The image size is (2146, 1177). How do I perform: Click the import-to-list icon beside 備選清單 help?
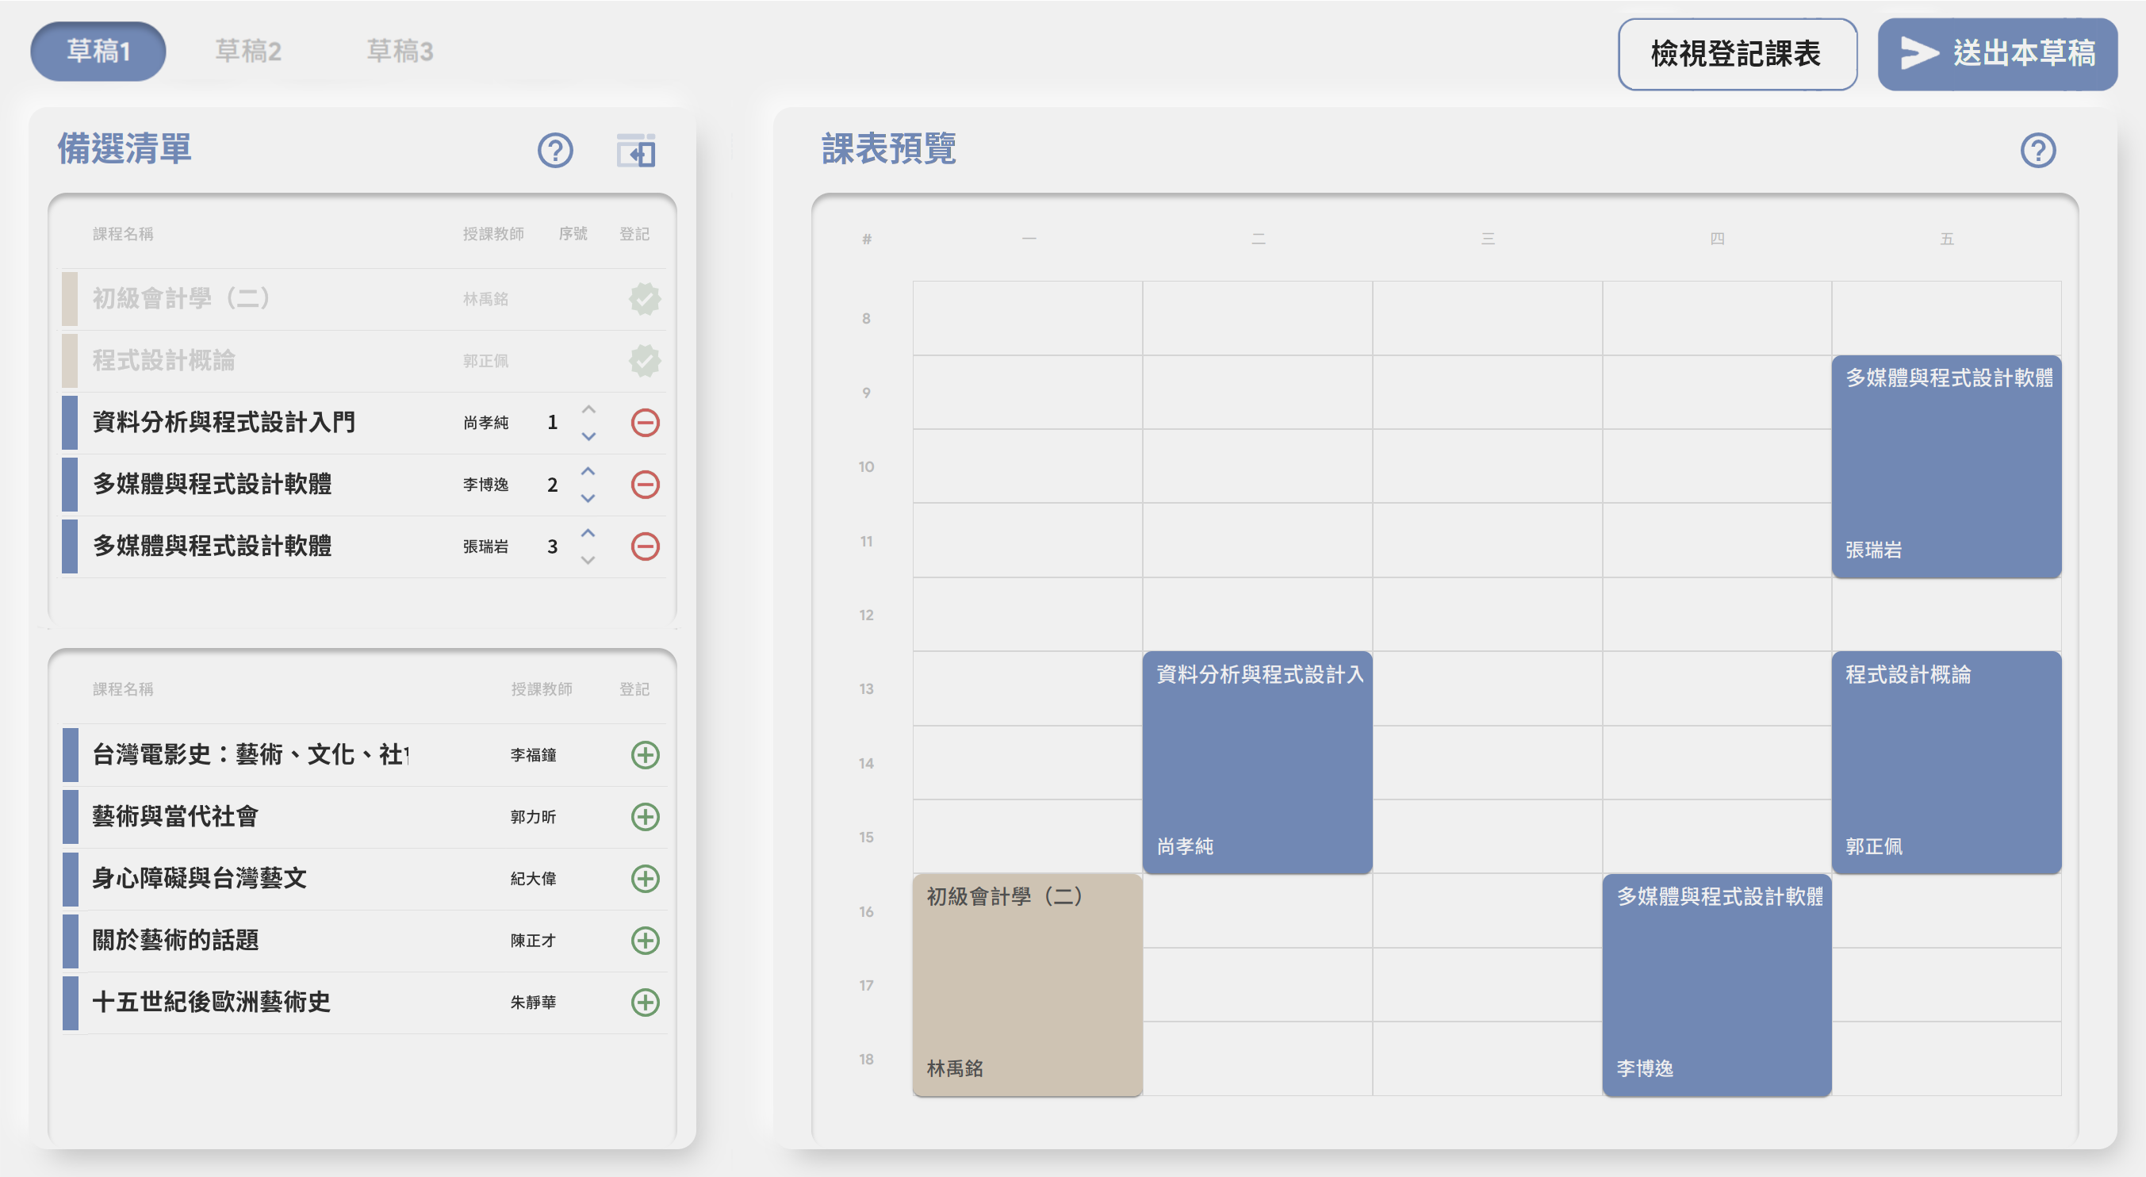pyautogui.click(x=636, y=151)
